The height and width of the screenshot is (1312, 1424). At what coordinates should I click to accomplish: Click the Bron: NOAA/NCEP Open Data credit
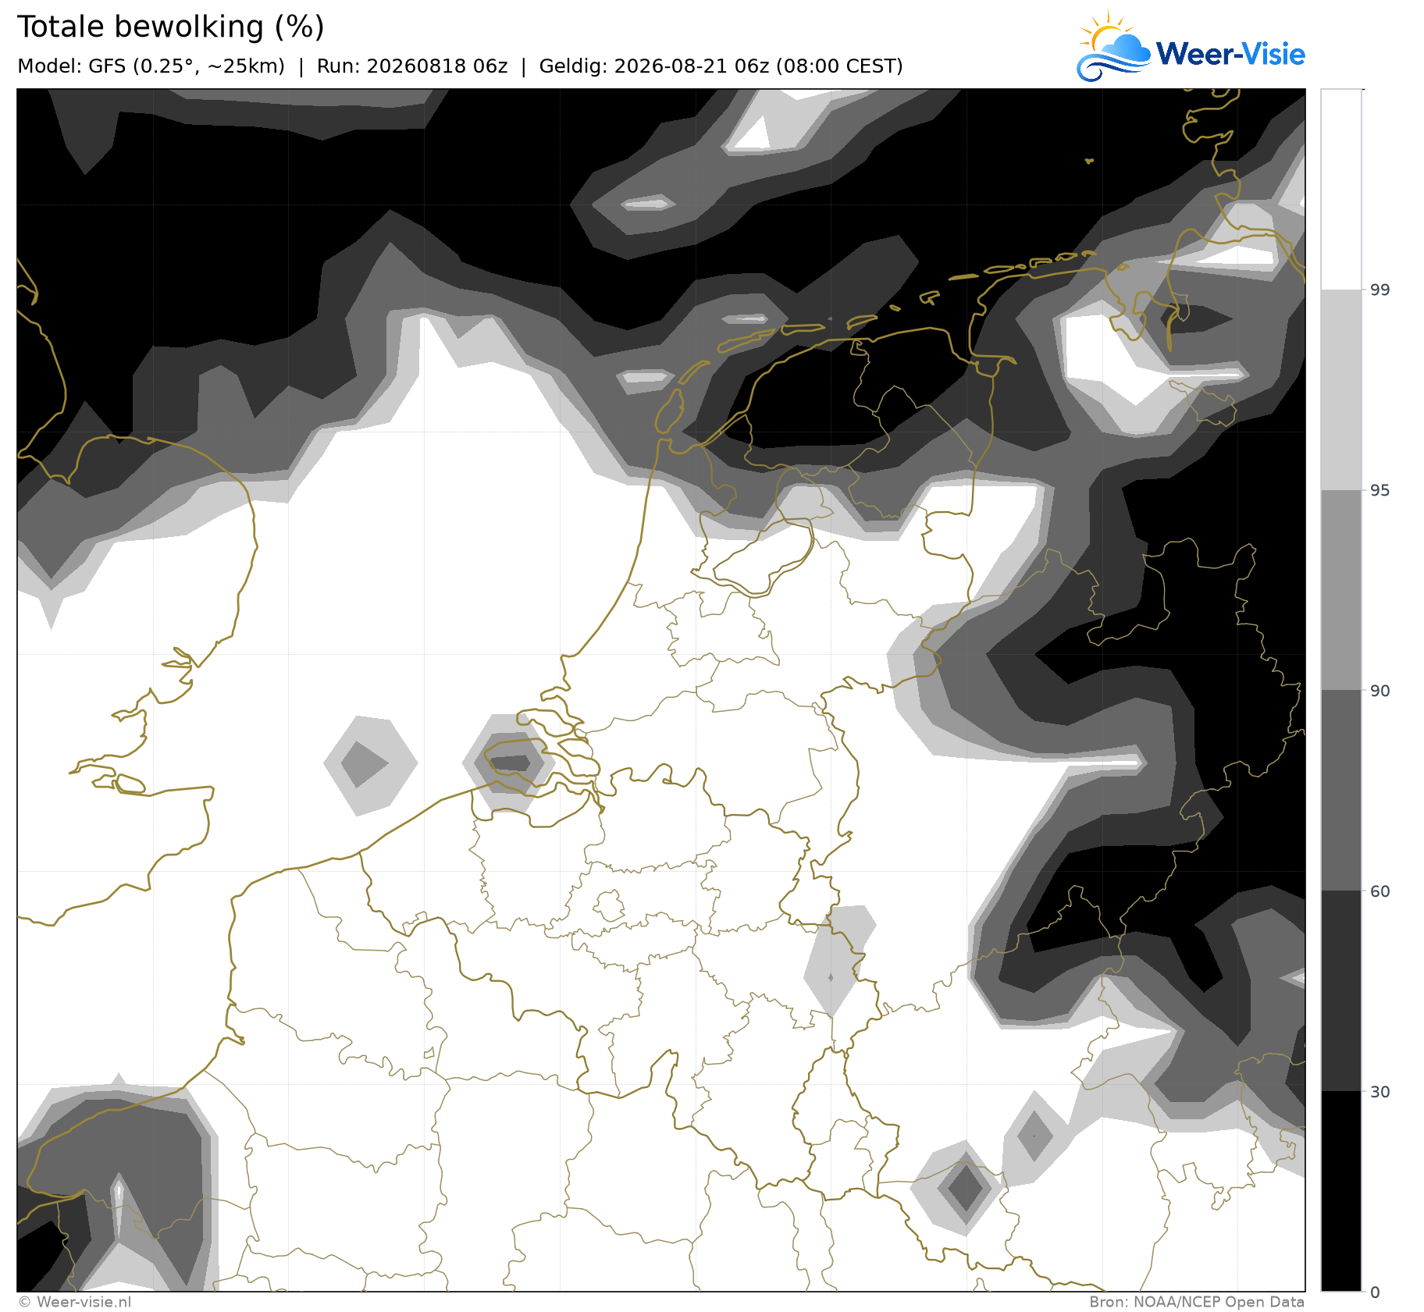point(1197,1302)
